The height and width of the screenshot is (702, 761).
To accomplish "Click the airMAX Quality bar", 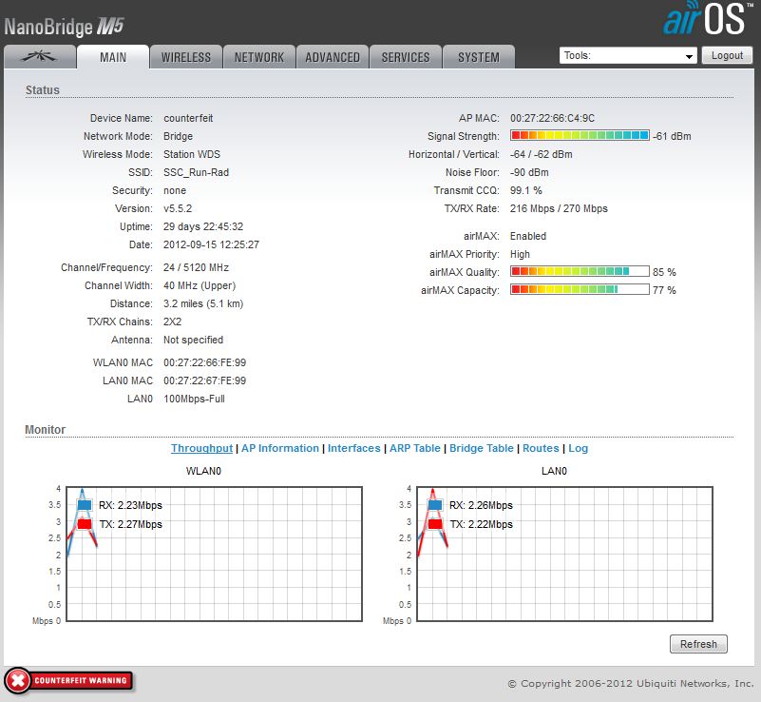I will tap(580, 271).
